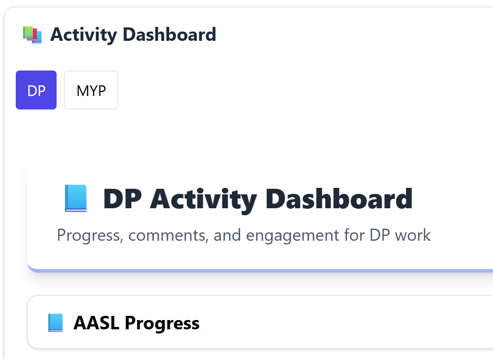Click the blue book icon beside DP Activity Dashboard
This screenshot has width=493, height=359.
(76, 199)
